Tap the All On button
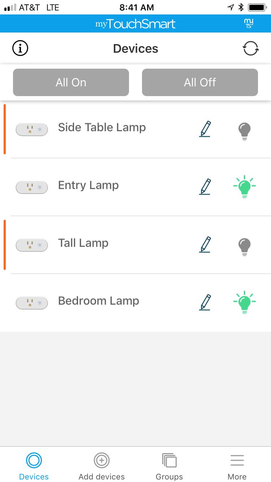This screenshot has width=271, height=482. pyautogui.click(x=71, y=82)
